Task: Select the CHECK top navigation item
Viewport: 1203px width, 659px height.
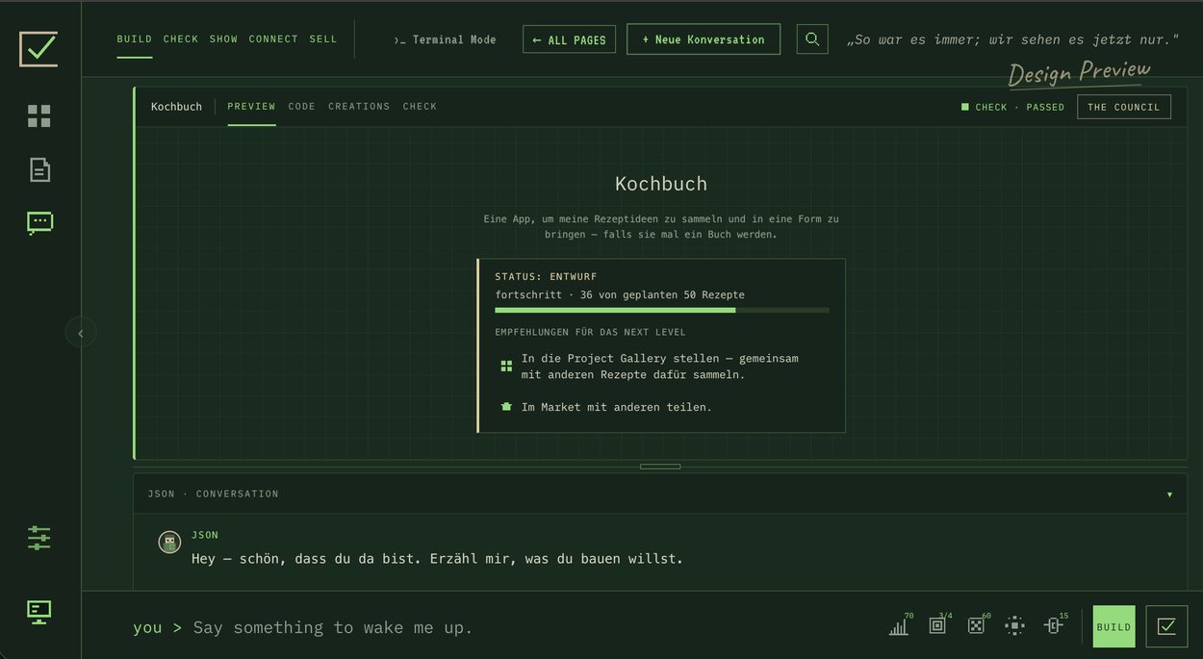Action: click(x=181, y=39)
